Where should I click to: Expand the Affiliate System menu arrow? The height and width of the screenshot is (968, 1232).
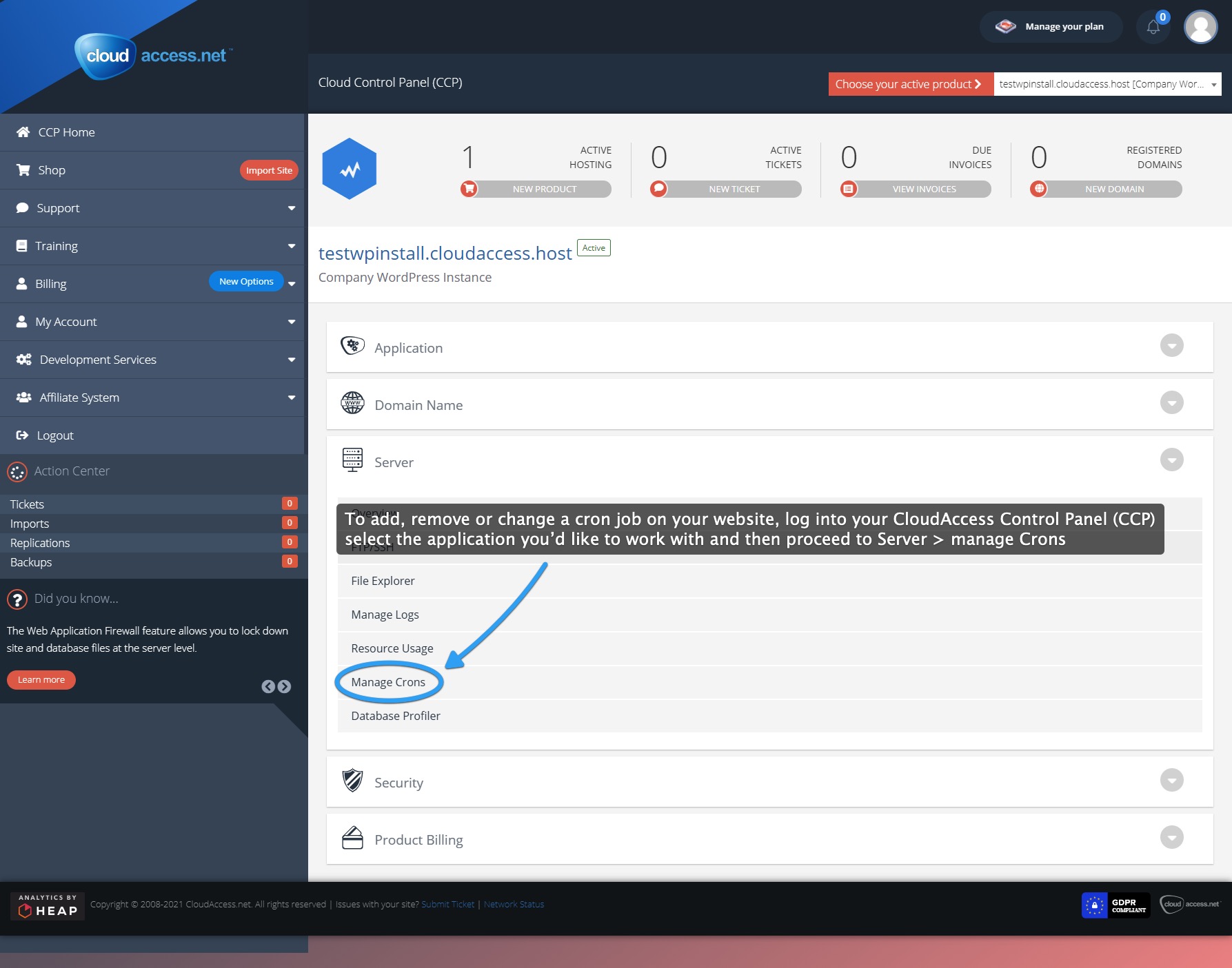292,398
